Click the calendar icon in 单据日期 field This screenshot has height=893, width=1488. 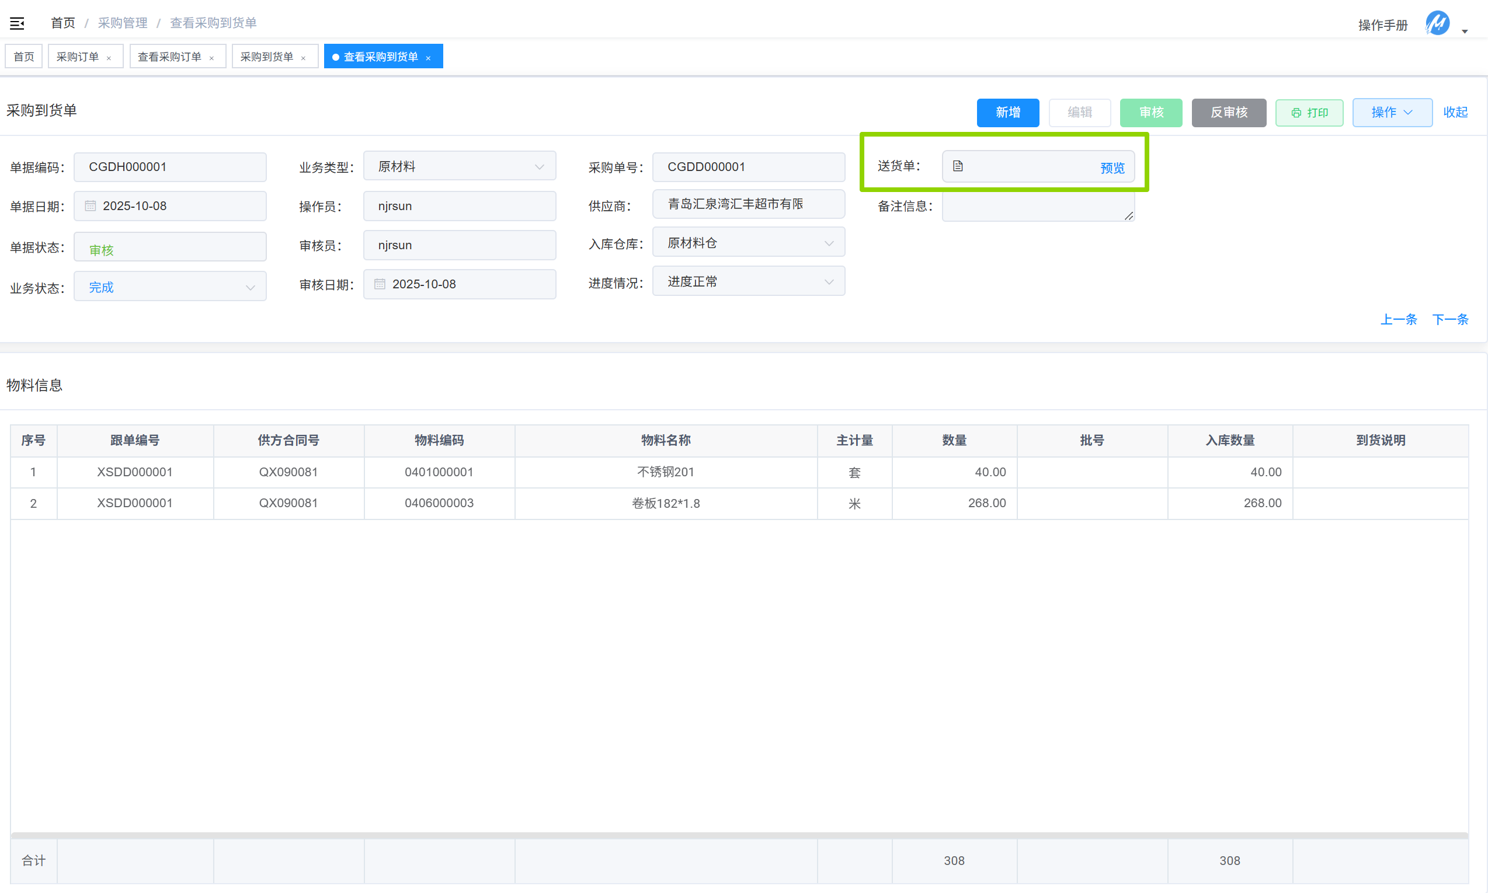coord(91,206)
